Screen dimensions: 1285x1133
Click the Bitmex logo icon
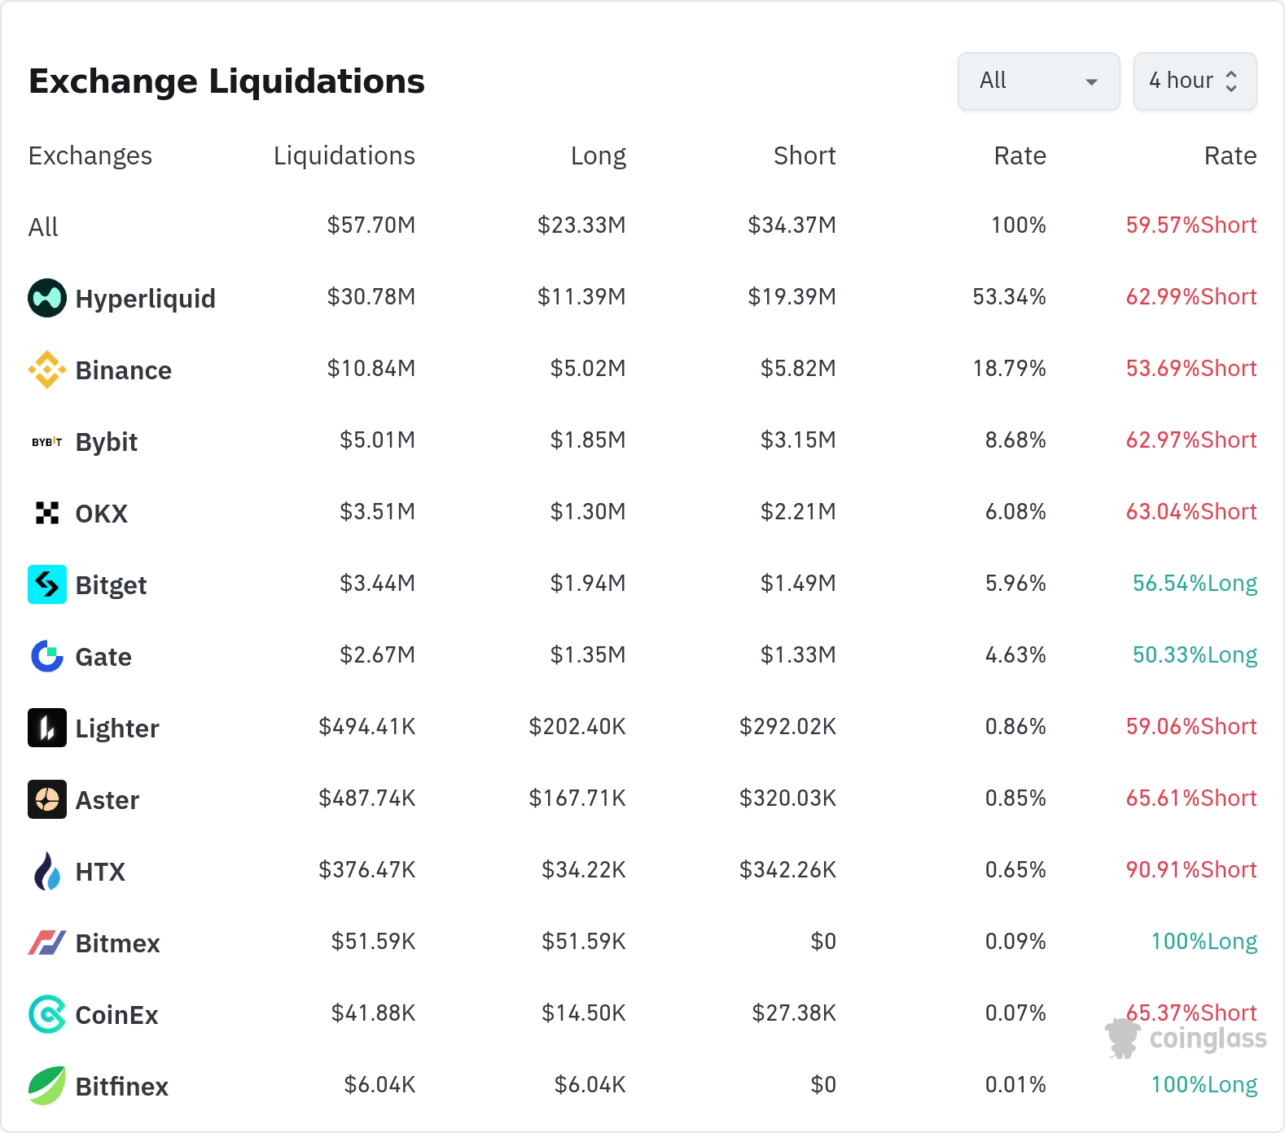tap(47, 943)
